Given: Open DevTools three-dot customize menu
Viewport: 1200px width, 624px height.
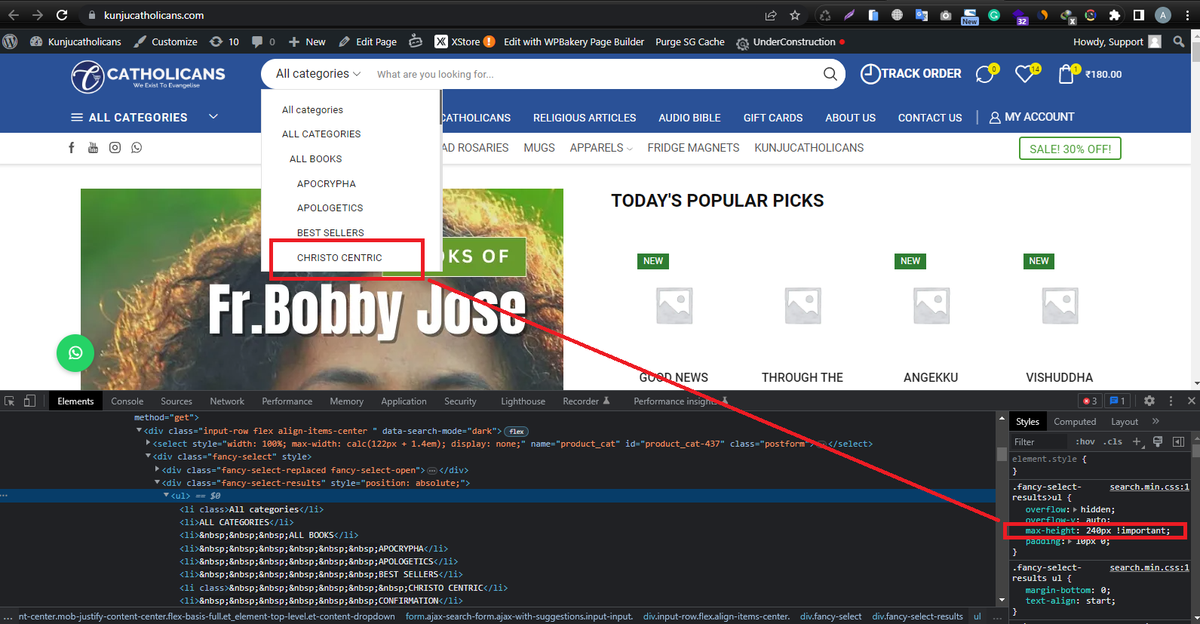Looking at the screenshot, I should (x=1171, y=401).
